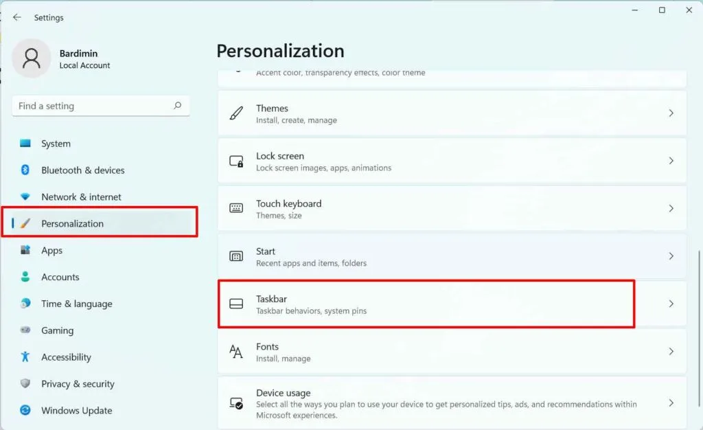
Task: Open Device usage settings label
Action: [x=284, y=393]
